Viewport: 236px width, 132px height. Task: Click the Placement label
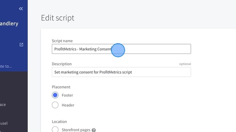[x=61, y=87]
